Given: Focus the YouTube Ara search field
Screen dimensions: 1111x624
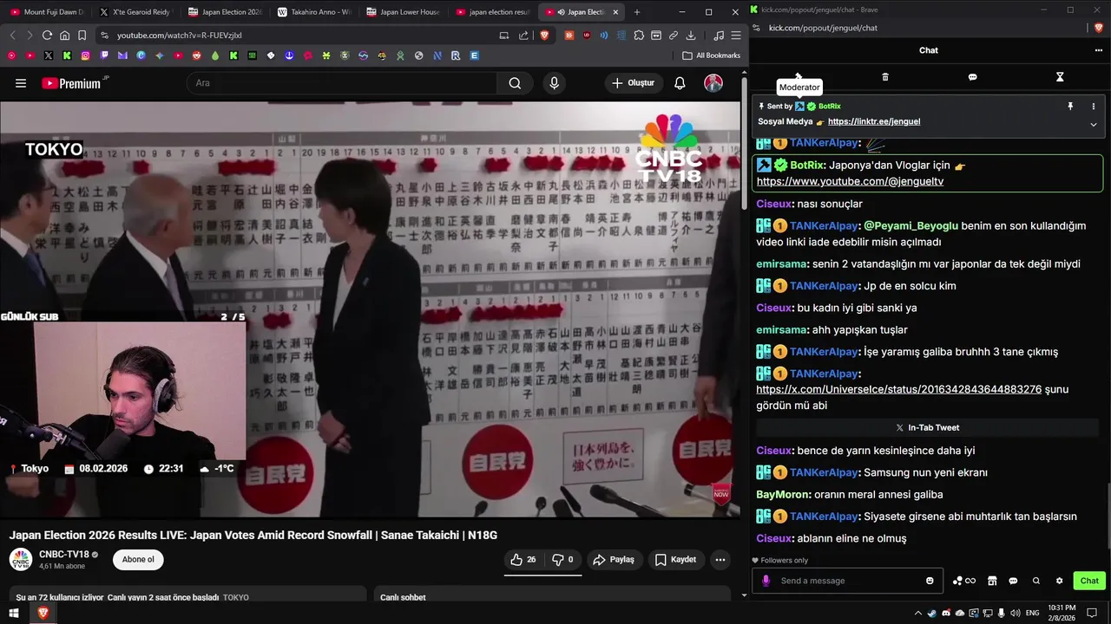Looking at the screenshot, I should click(342, 83).
